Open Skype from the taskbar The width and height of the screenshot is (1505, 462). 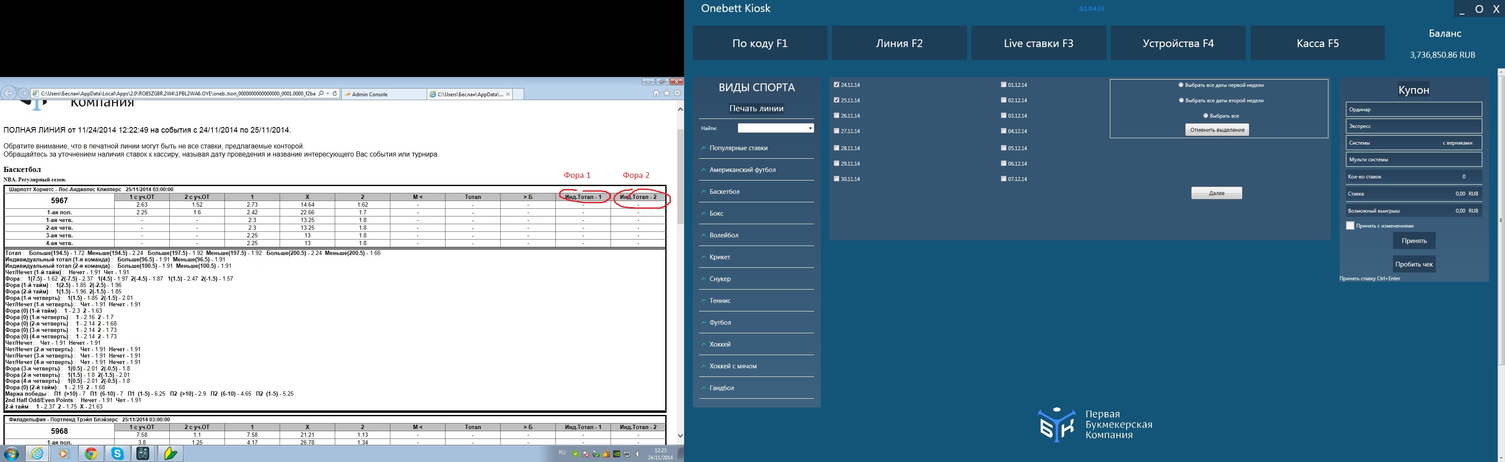click(x=118, y=454)
